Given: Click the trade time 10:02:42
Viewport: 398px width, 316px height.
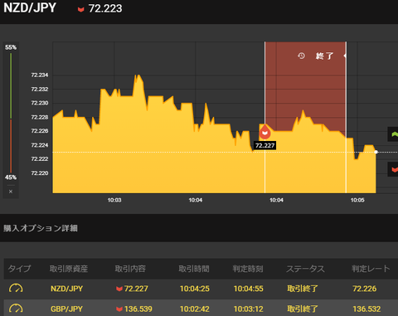Looking at the screenshot, I should point(195,309).
